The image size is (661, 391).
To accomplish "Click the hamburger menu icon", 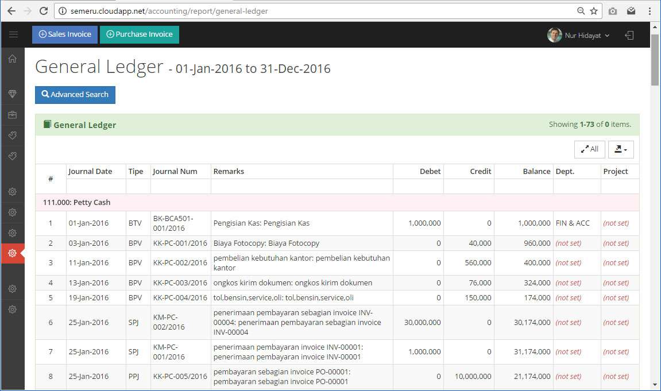I will pos(13,35).
